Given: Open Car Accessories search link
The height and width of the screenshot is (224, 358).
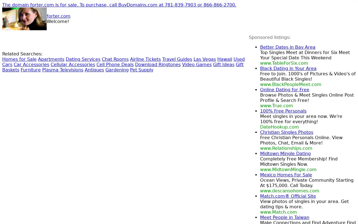Looking at the screenshot, I should point(31,64).
